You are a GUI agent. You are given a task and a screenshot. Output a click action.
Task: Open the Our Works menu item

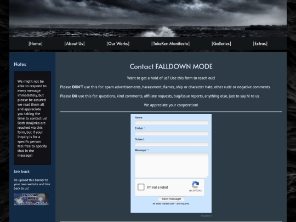[118, 44]
